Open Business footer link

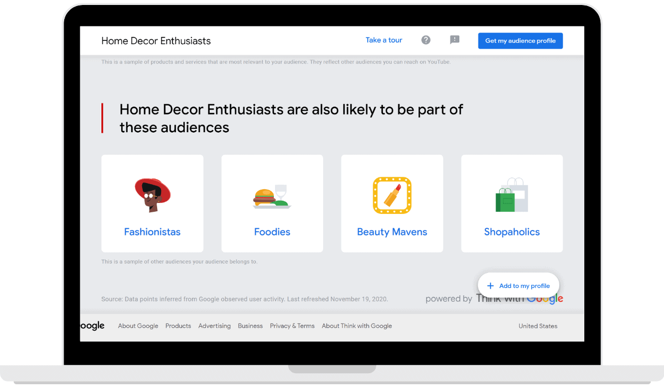point(250,326)
